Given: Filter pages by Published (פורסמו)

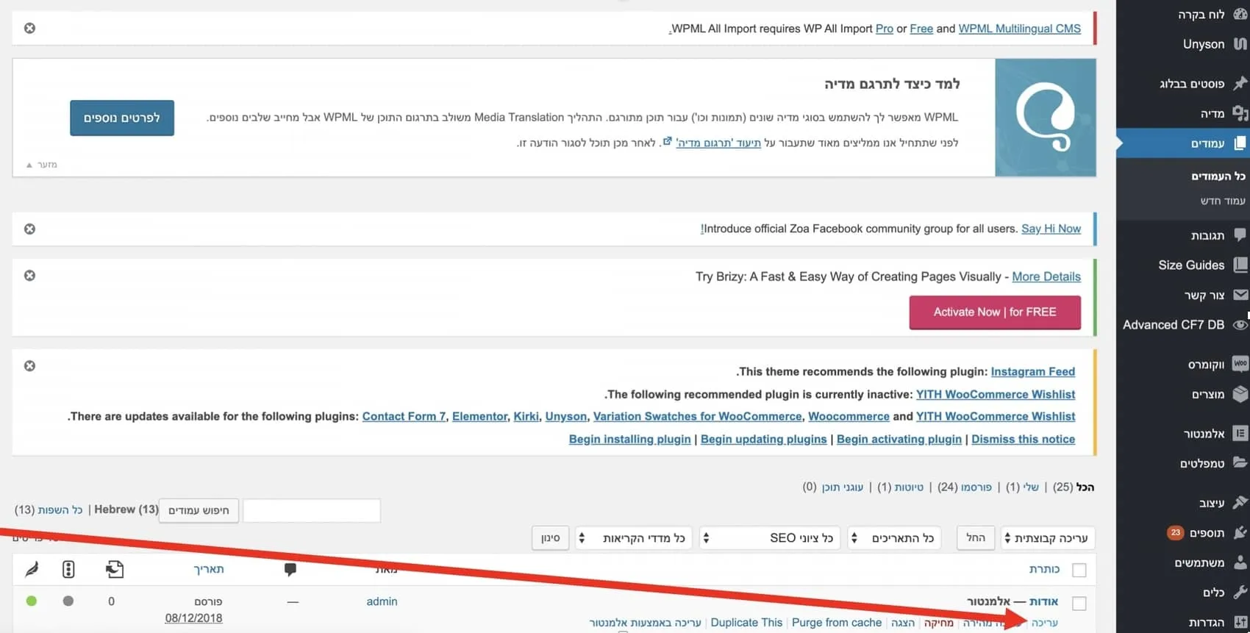Looking at the screenshot, I should coord(976,487).
